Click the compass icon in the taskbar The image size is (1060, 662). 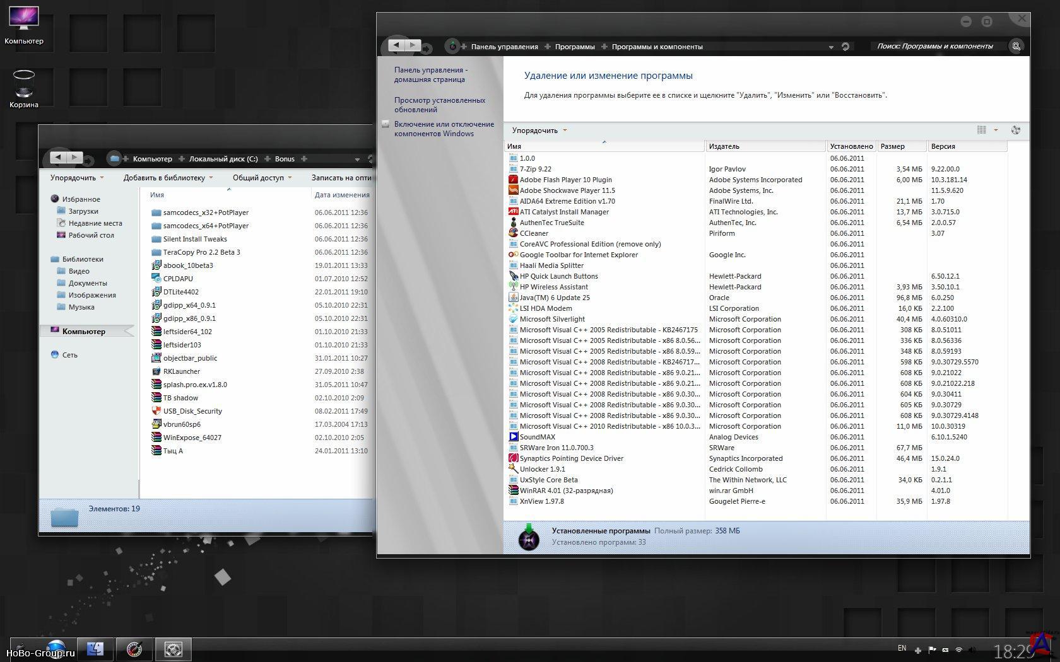coord(134,649)
